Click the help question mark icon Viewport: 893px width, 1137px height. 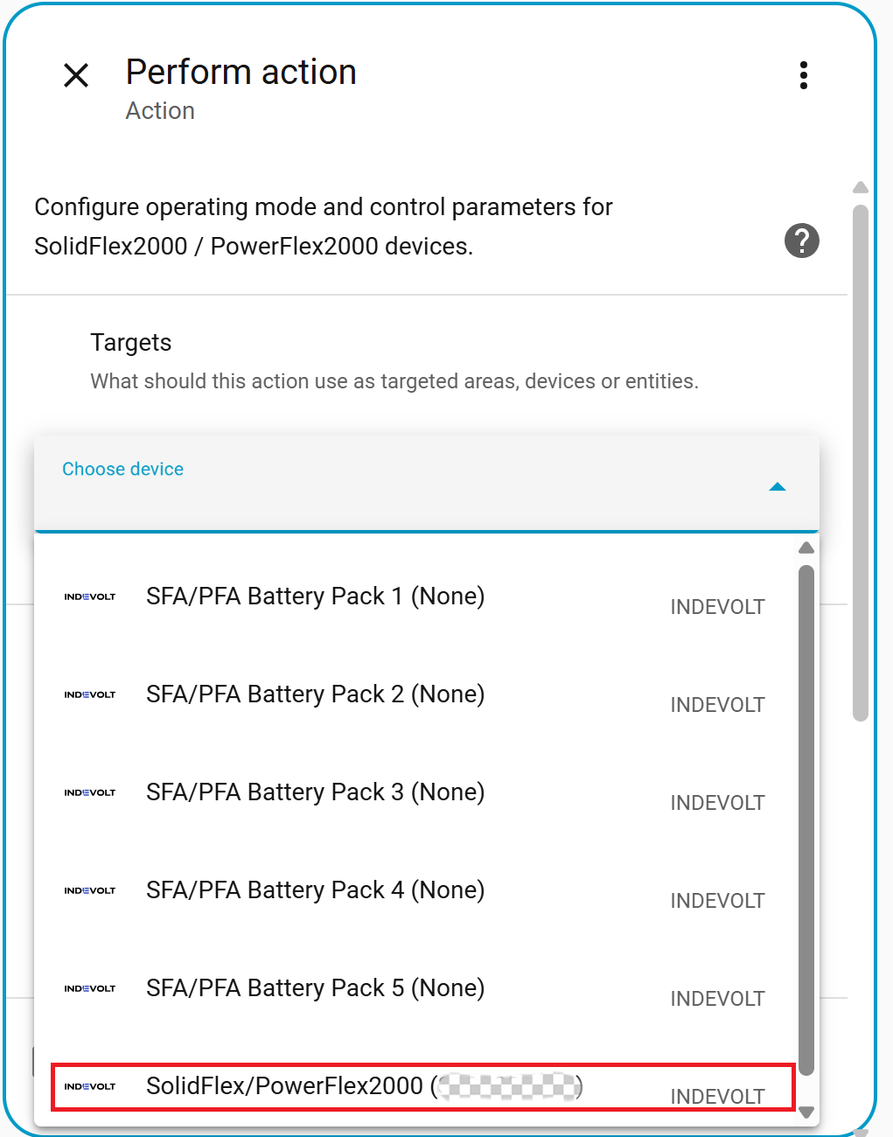click(801, 241)
